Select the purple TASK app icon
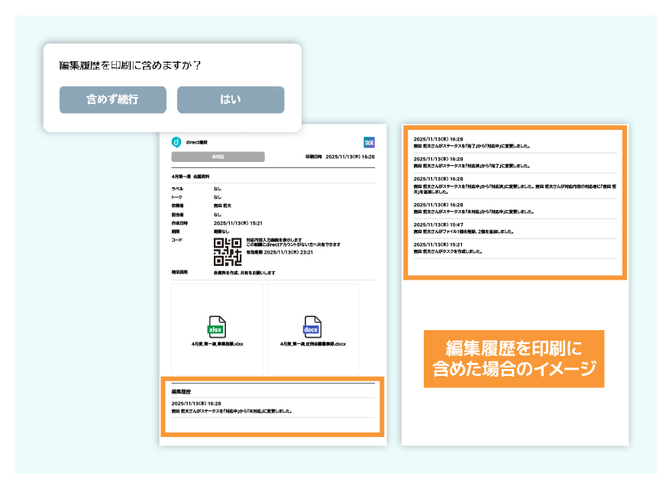The image size is (672, 489). coord(369,141)
